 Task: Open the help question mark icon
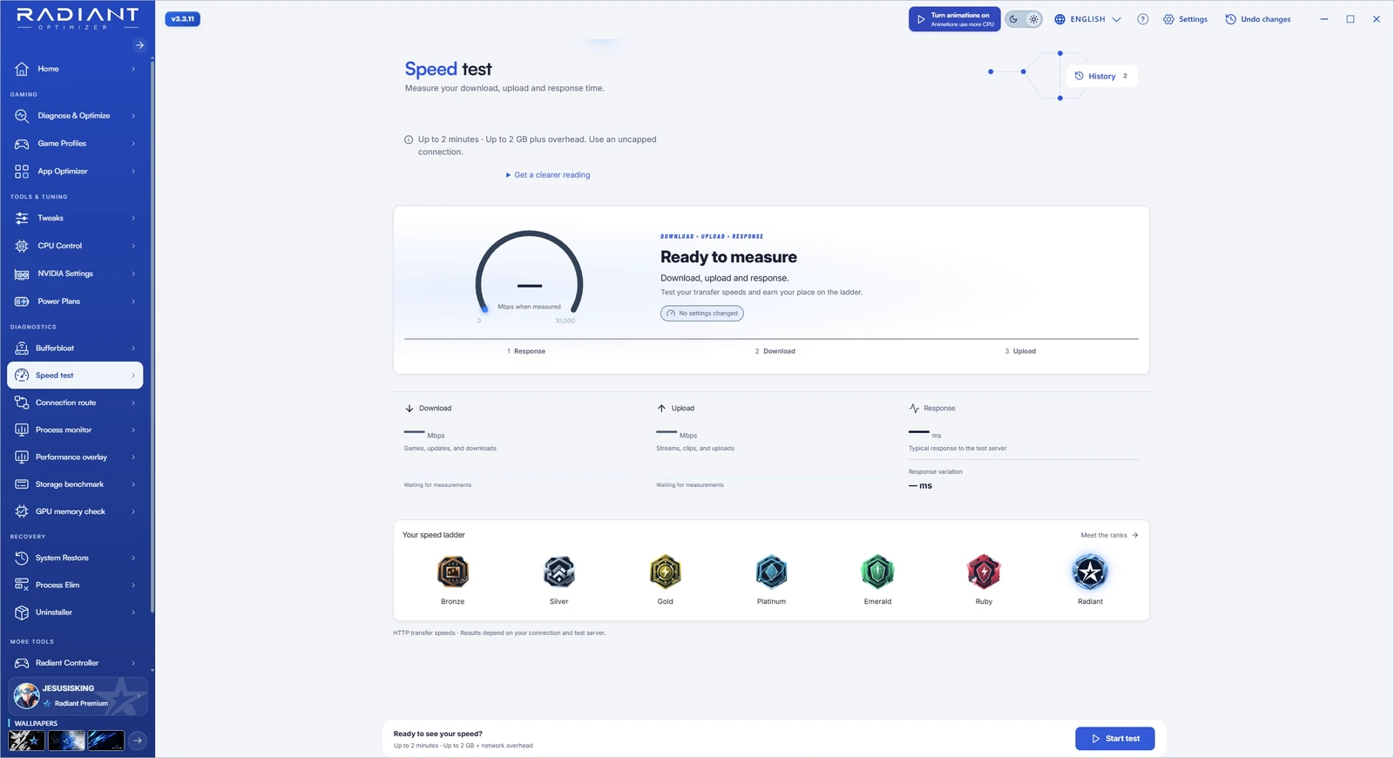tap(1142, 19)
